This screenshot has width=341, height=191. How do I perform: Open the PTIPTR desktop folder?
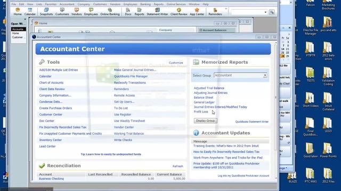310,49
